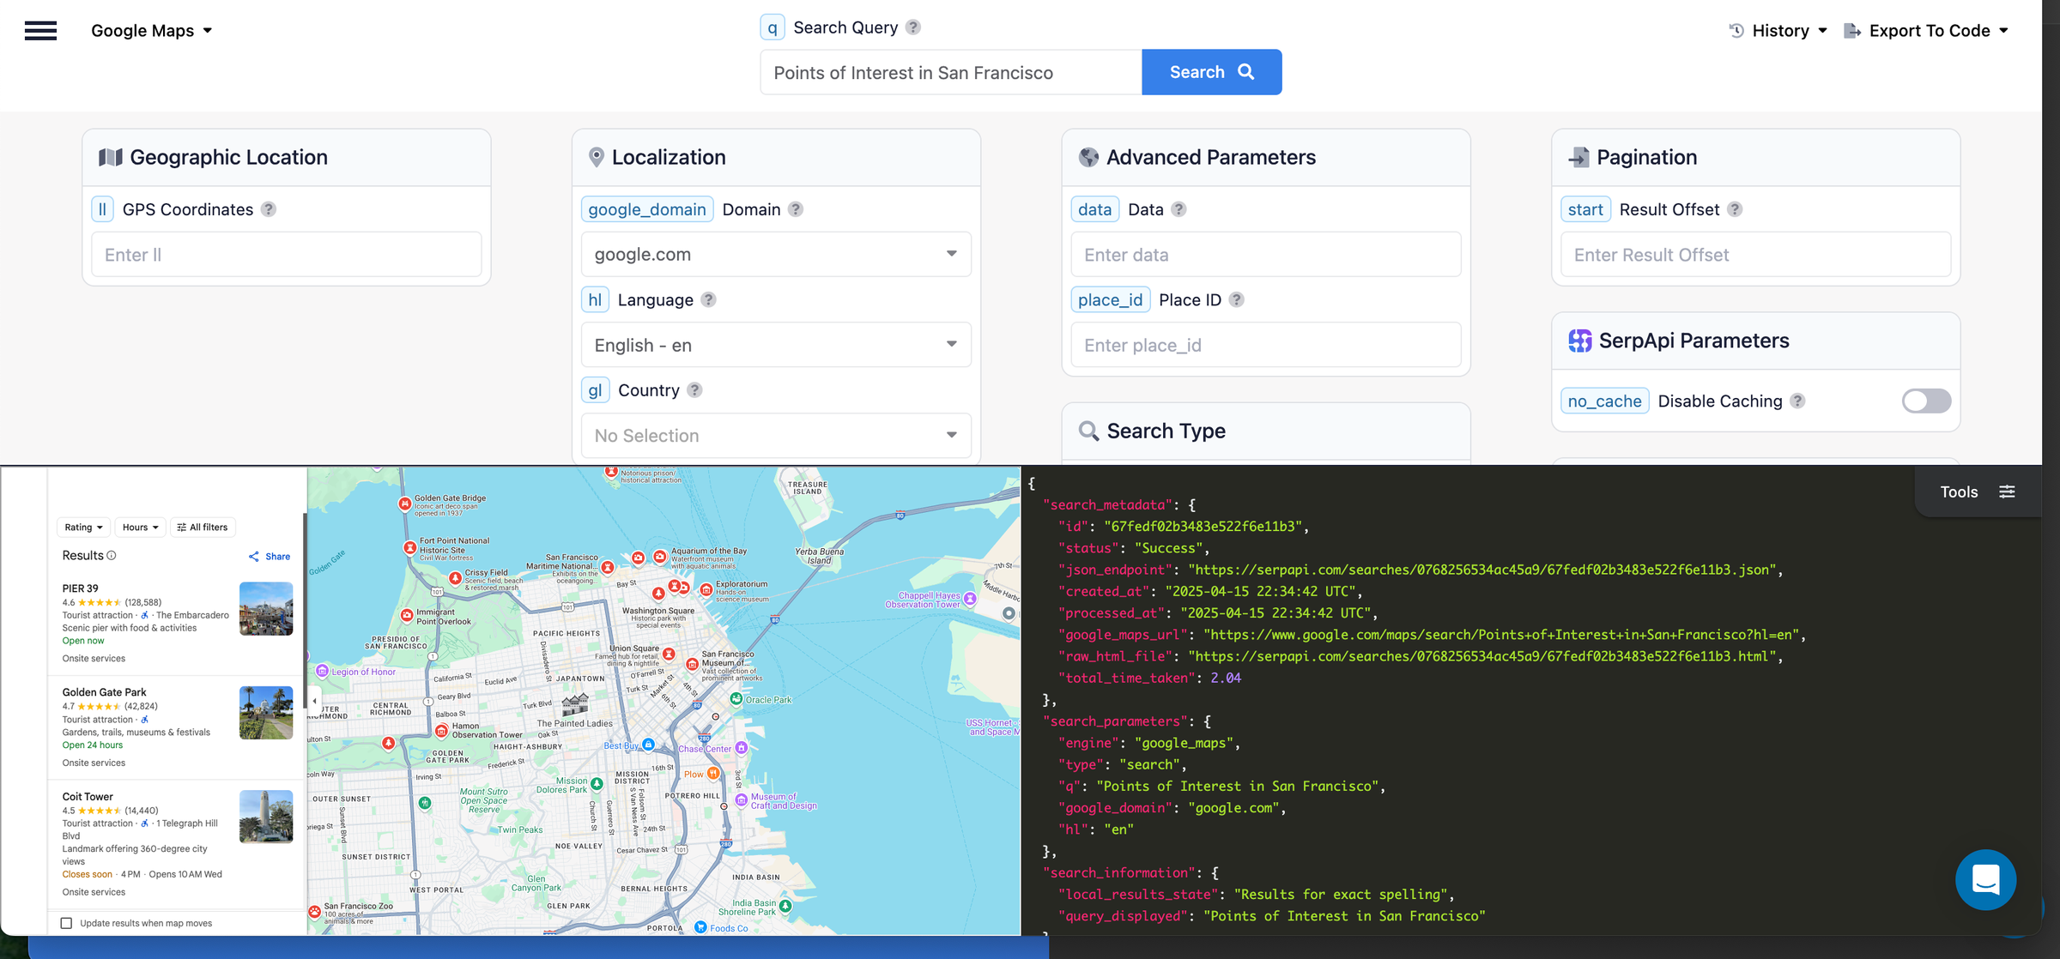Open the Tools panel via sliders icon
Image resolution: width=2060 pixels, height=959 pixels.
click(2007, 491)
